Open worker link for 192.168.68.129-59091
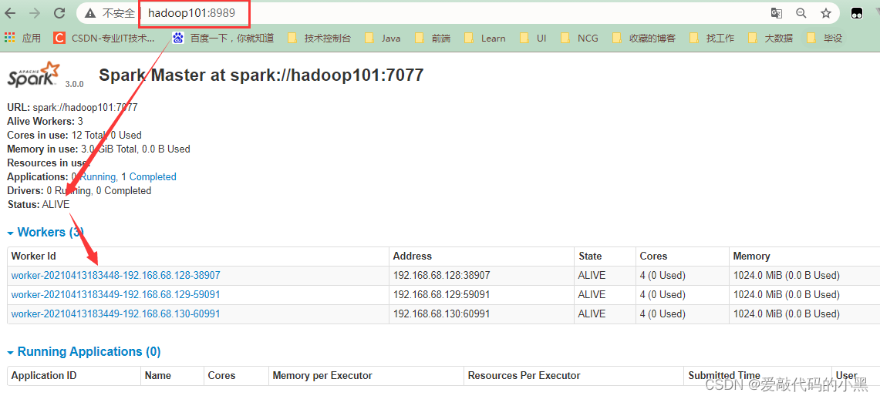Viewport: 880px width, 399px height. 116,294
